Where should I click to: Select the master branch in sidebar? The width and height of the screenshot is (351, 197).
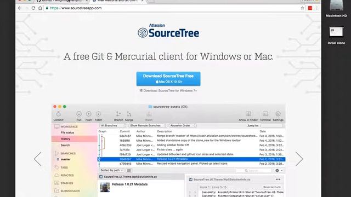click(x=66, y=159)
